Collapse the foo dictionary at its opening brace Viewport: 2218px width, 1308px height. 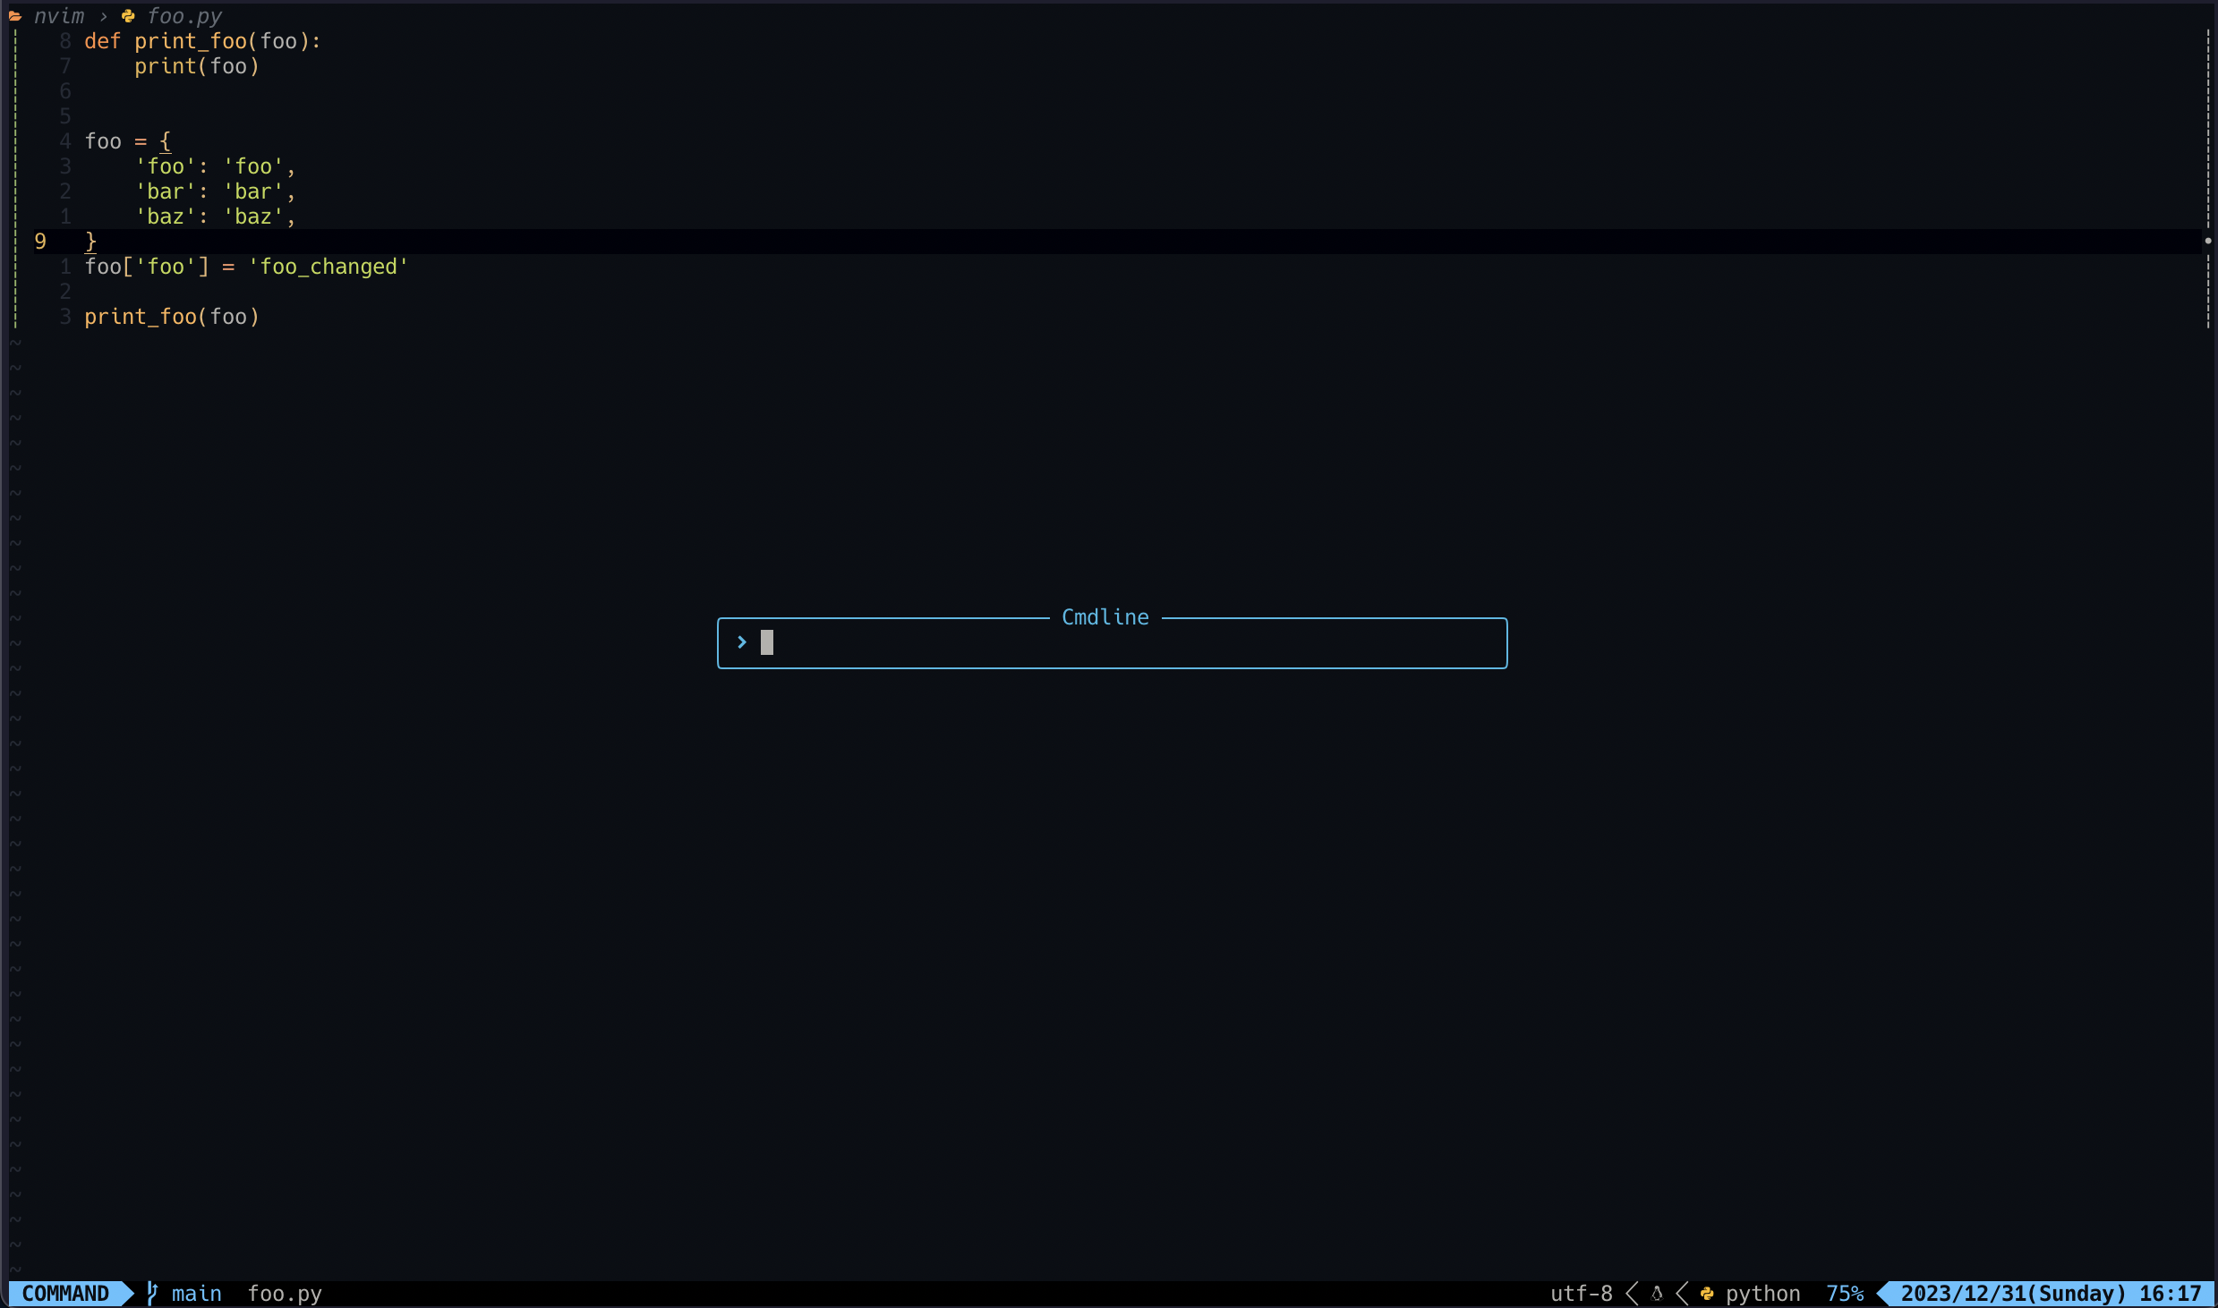click(x=166, y=140)
